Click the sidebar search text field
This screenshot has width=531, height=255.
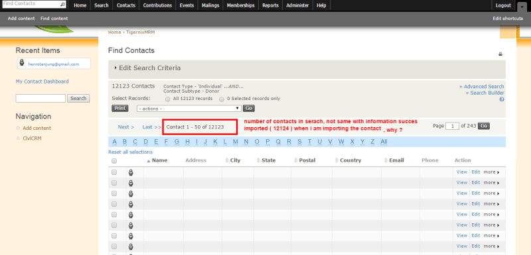coord(40,98)
